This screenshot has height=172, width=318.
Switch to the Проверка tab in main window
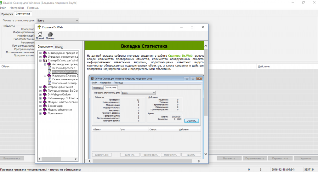pos(7,14)
